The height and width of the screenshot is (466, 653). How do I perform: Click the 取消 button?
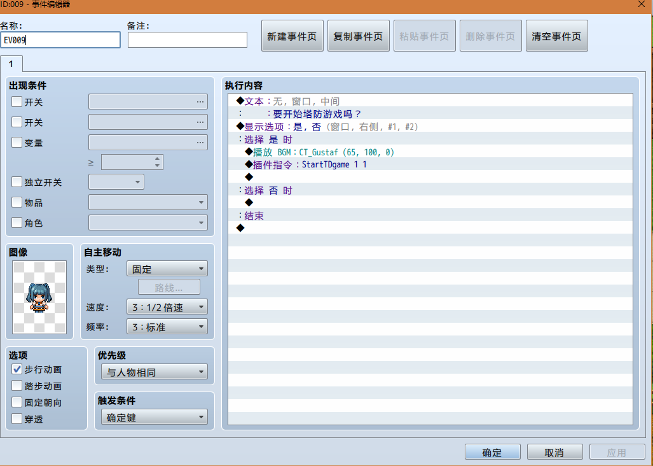pos(554,452)
